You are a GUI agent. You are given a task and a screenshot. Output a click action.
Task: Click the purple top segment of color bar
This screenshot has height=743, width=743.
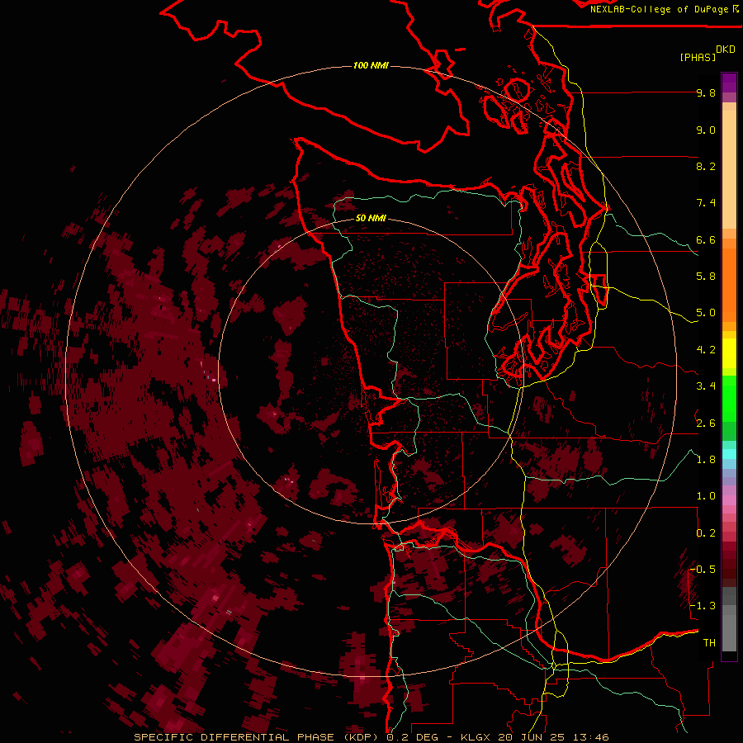(729, 83)
